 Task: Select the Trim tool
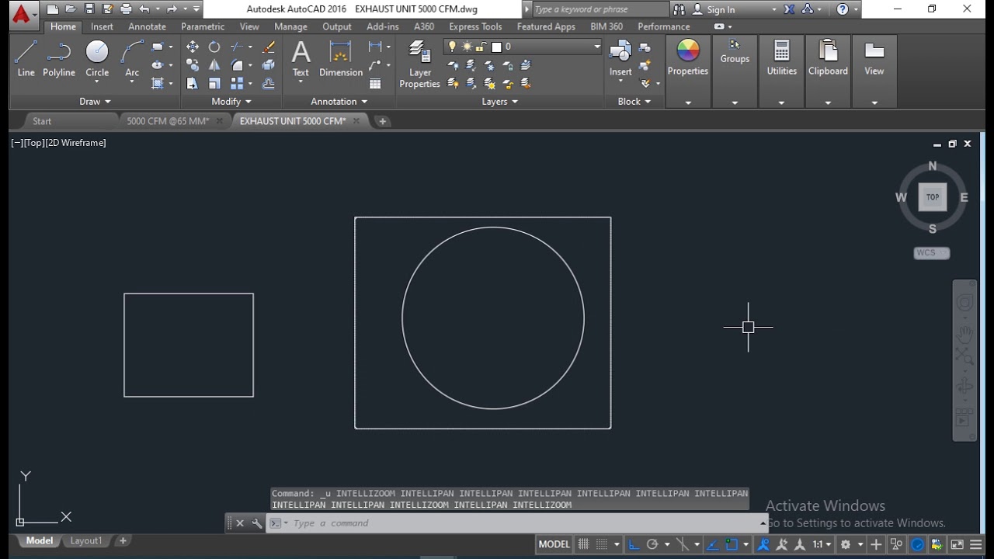point(238,47)
